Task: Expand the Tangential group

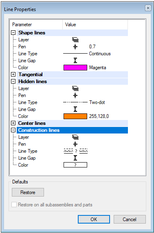Action: click(x=13, y=75)
